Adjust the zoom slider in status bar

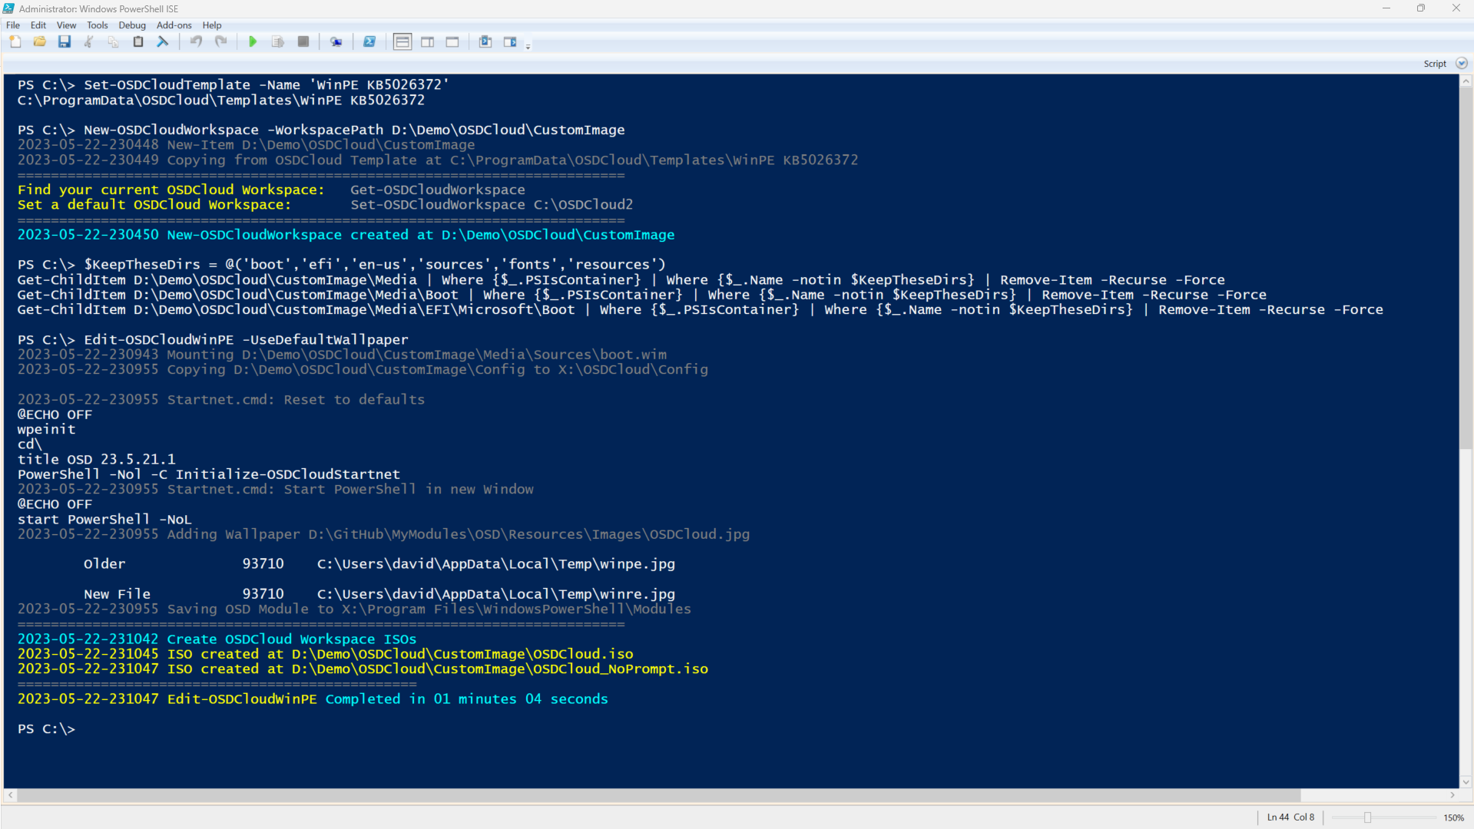pyautogui.click(x=1367, y=817)
